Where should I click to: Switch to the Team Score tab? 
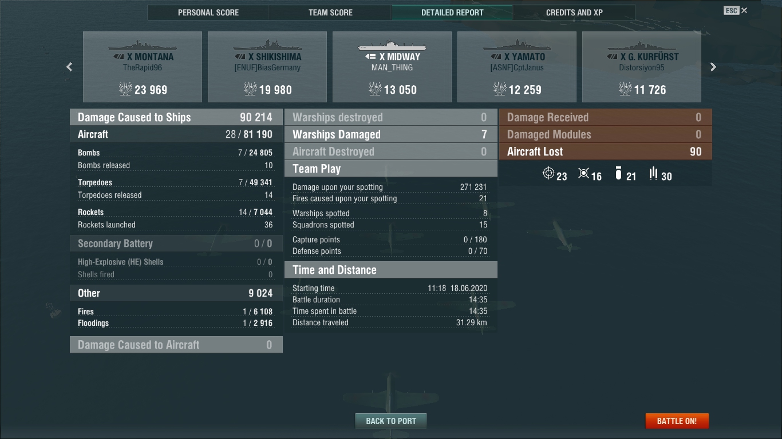click(x=330, y=13)
